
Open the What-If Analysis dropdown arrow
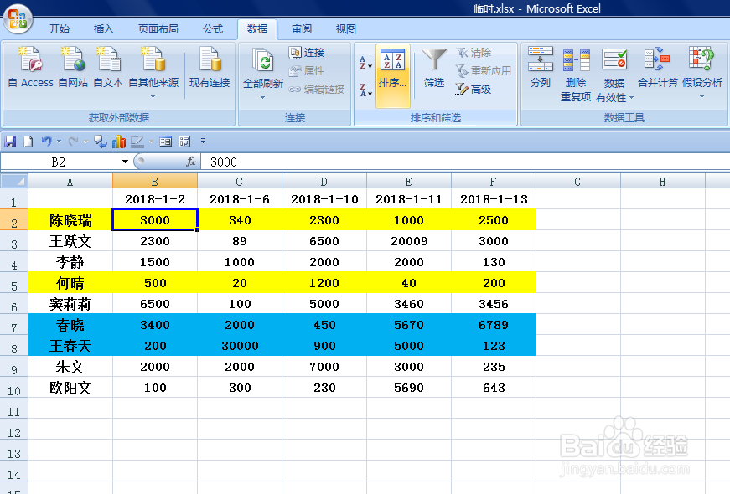702,97
